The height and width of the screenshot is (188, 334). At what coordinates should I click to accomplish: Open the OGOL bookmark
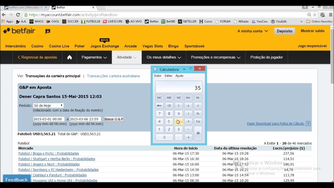click(53, 21)
